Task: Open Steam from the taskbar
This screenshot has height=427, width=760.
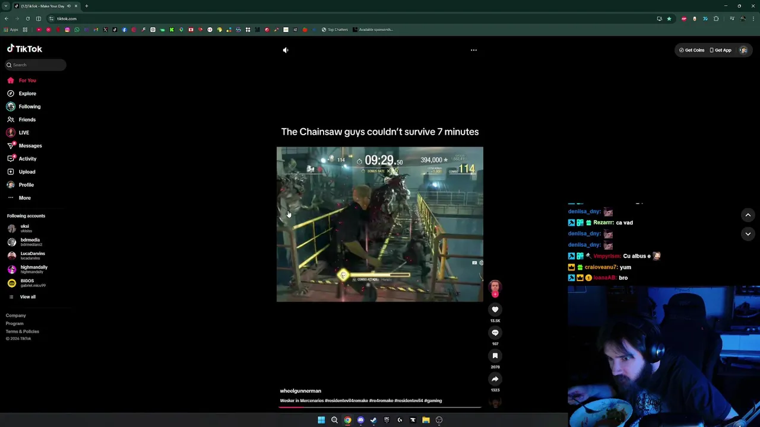Action: pos(373,420)
